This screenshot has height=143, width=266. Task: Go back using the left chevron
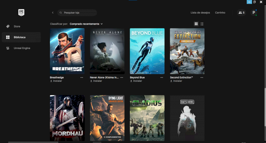click(x=53, y=13)
